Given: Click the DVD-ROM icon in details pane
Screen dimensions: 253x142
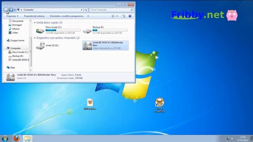Looking at the screenshot, I should pos(11,77).
